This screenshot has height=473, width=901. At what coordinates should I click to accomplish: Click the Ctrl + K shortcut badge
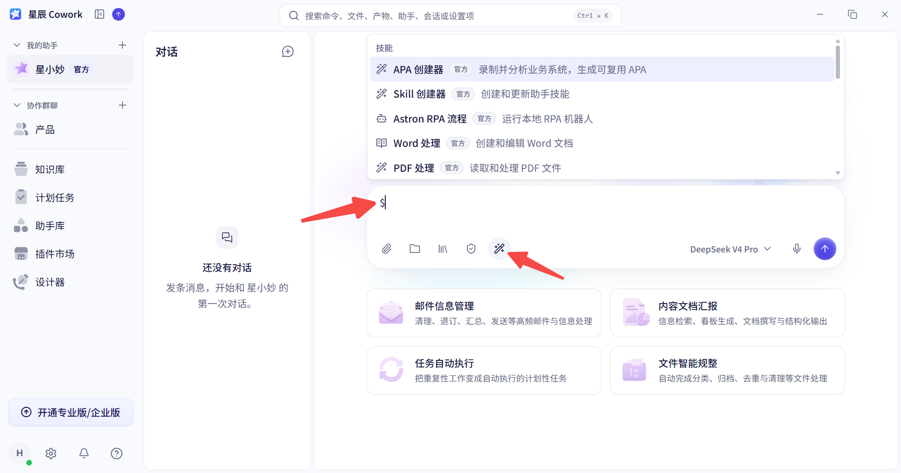(x=593, y=16)
